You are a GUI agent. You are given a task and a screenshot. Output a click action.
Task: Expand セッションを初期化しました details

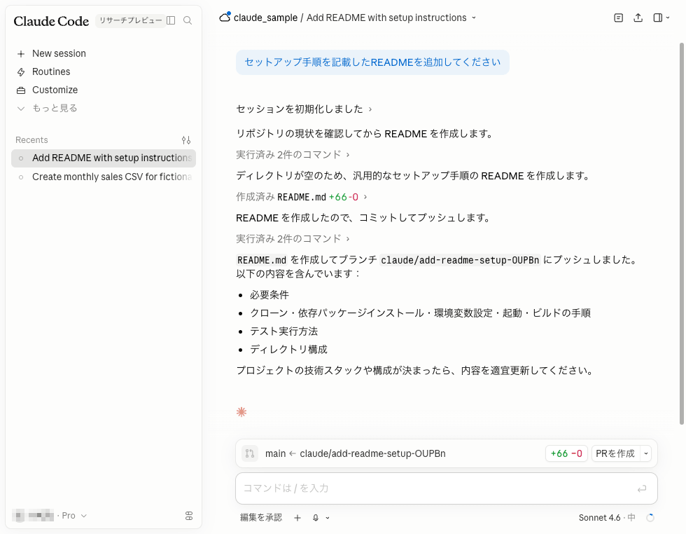click(x=304, y=109)
